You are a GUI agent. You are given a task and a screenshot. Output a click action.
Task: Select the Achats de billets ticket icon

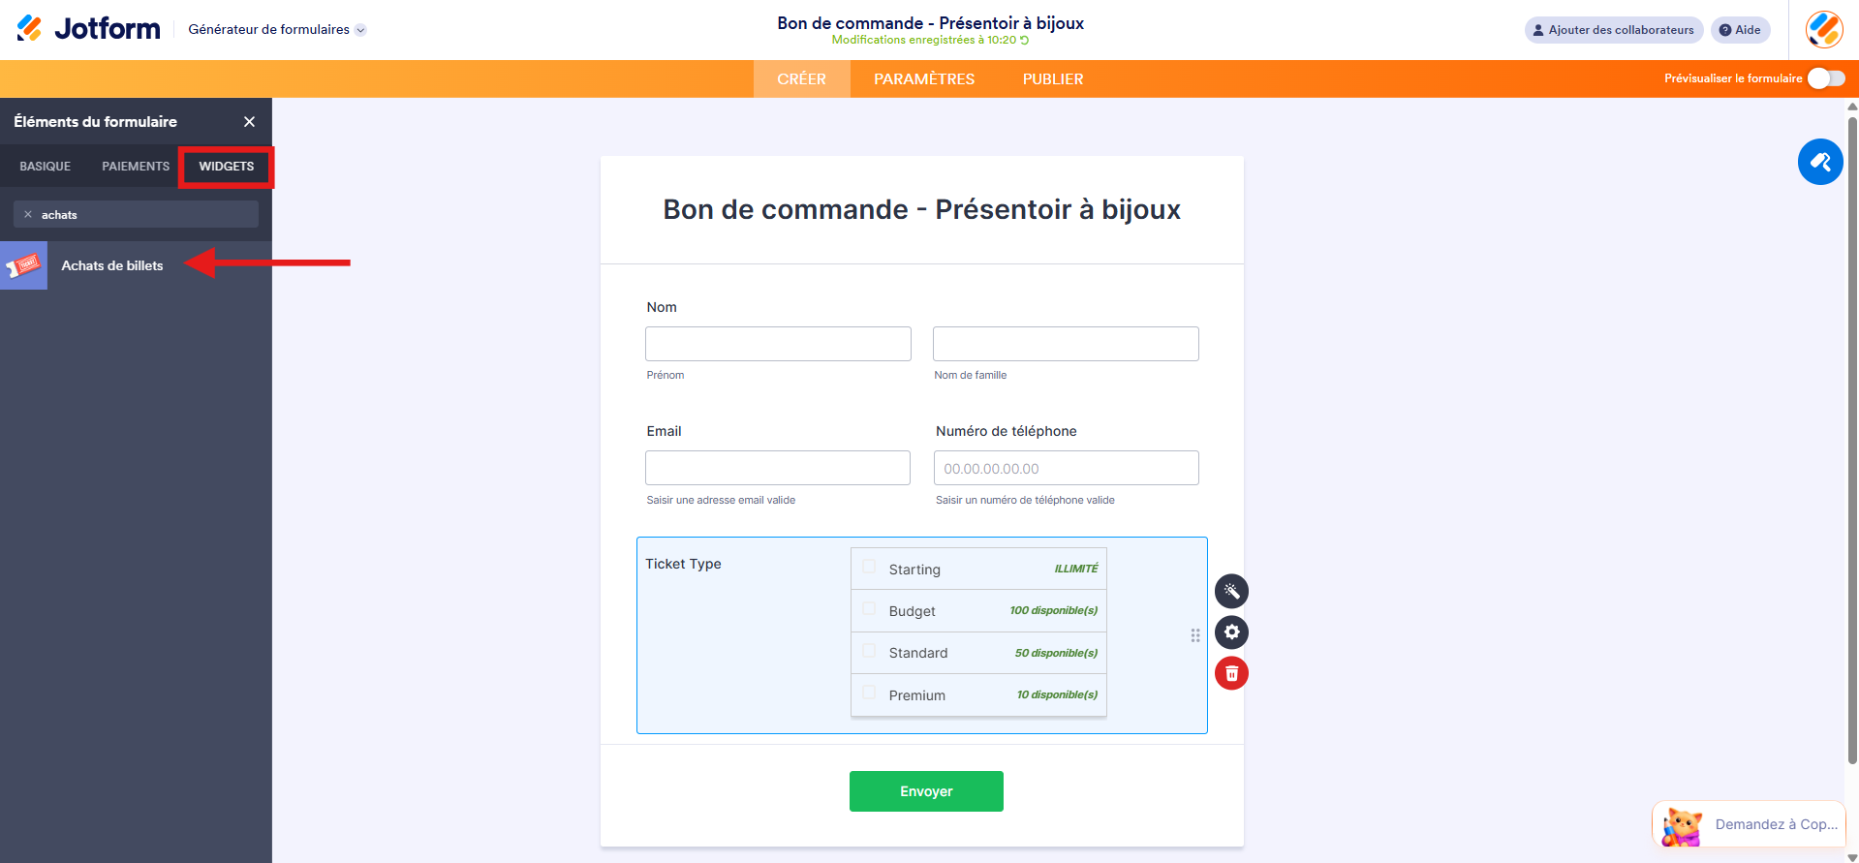[x=23, y=265]
